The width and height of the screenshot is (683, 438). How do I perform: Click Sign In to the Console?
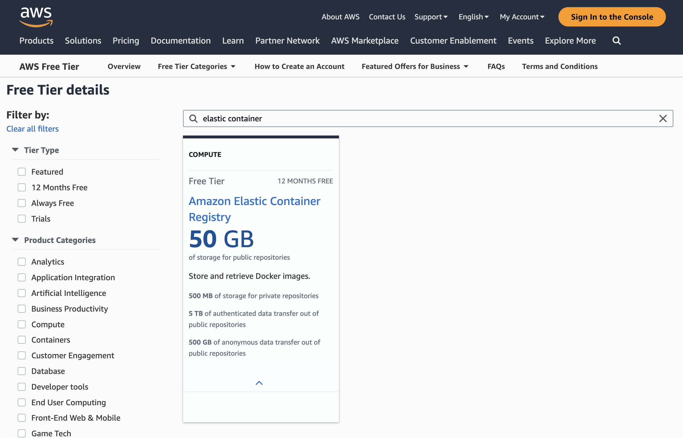(612, 17)
